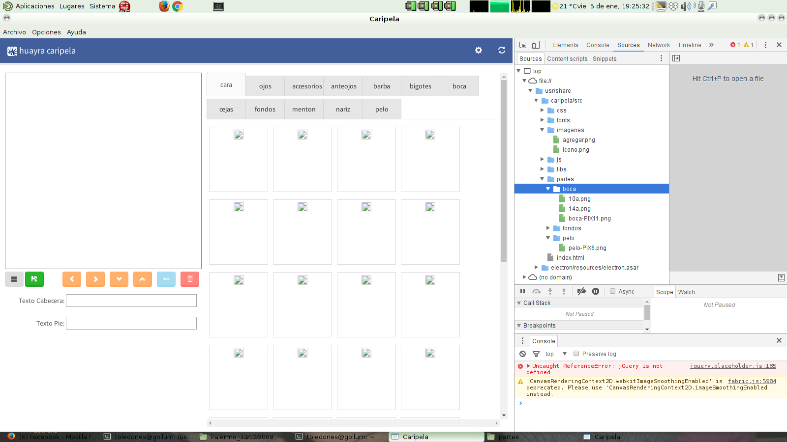
Task: Open the Opciones menu
Action: pos(46,32)
